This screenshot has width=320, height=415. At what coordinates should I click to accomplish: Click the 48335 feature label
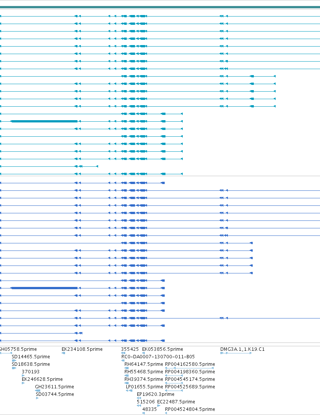point(149,409)
